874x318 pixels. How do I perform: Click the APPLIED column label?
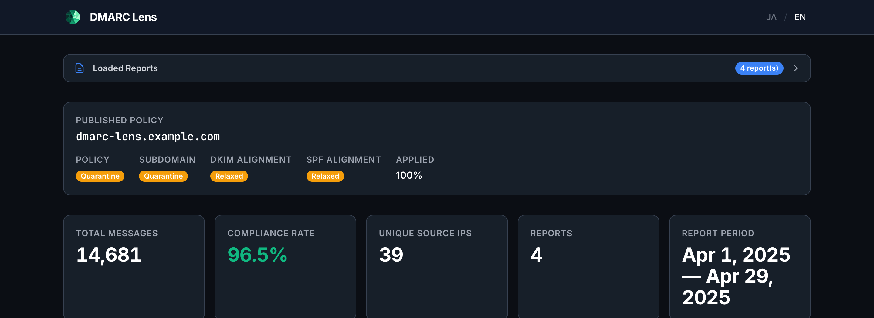415,160
